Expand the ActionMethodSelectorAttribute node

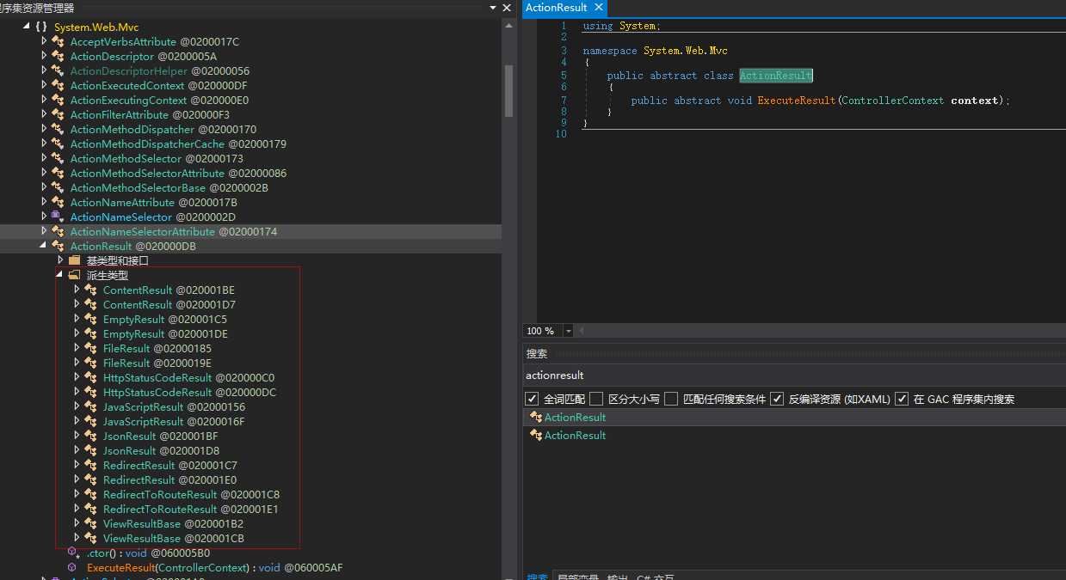(x=45, y=174)
